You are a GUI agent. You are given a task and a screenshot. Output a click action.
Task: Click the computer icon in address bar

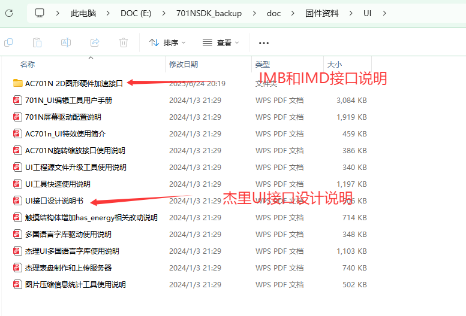(x=40, y=13)
